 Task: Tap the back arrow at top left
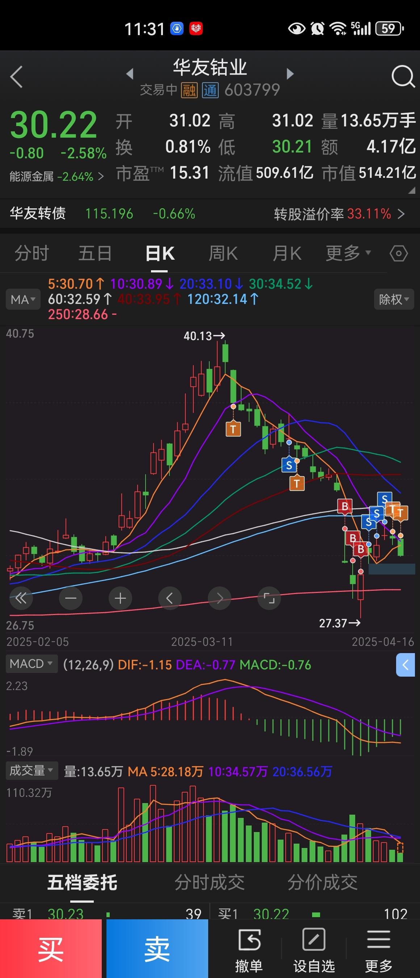17,77
